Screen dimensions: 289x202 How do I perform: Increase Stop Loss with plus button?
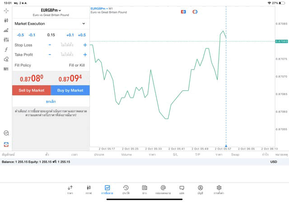(x=85, y=45)
